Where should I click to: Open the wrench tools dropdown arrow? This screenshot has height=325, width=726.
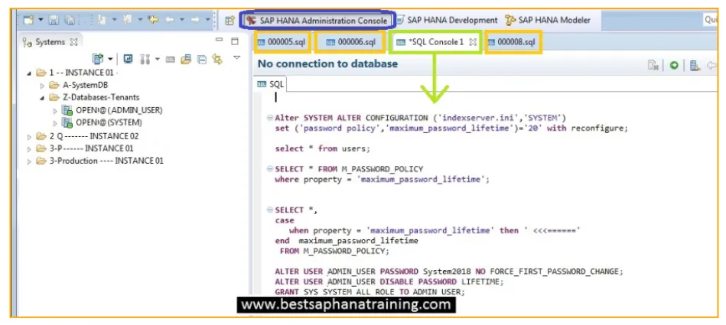coord(158,59)
